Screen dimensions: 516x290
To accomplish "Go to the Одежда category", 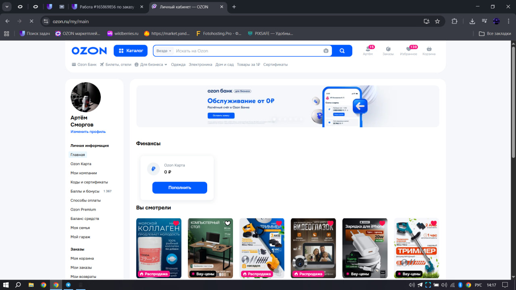I will coord(178,64).
